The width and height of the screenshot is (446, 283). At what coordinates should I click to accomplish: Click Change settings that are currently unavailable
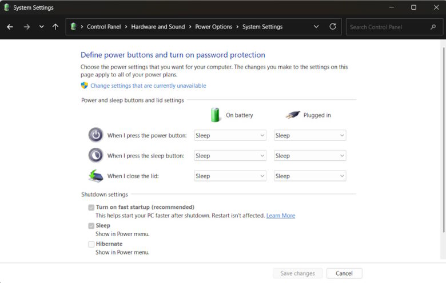pyautogui.click(x=148, y=86)
